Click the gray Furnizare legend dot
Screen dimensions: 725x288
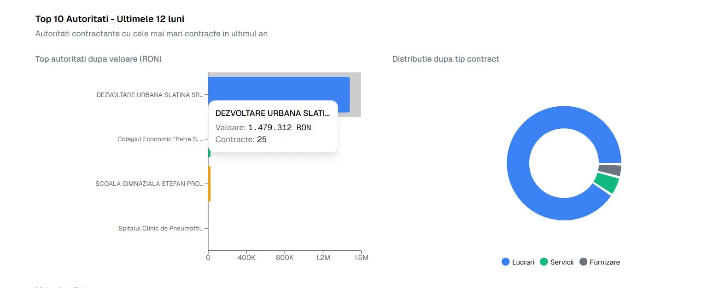tap(583, 262)
